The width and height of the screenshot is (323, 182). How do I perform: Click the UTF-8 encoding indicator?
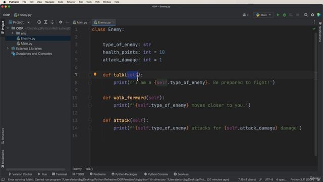pos(269,179)
